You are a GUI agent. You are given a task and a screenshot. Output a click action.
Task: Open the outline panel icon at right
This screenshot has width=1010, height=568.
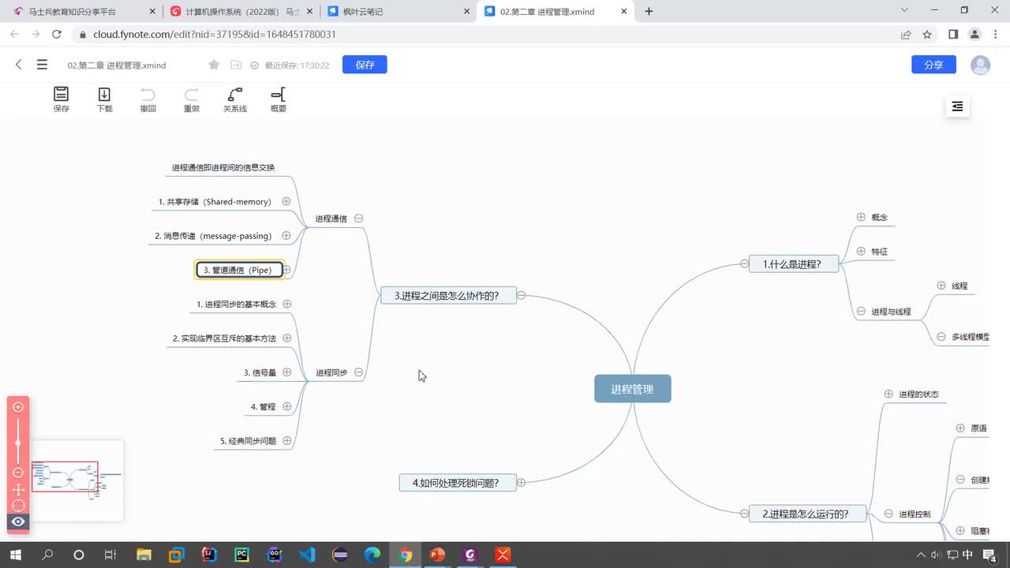pyautogui.click(x=957, y=106)
